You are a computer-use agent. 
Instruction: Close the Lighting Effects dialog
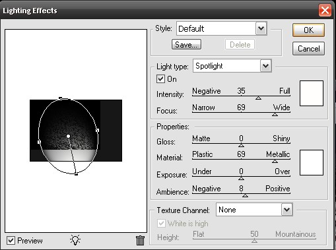(325, 10)
